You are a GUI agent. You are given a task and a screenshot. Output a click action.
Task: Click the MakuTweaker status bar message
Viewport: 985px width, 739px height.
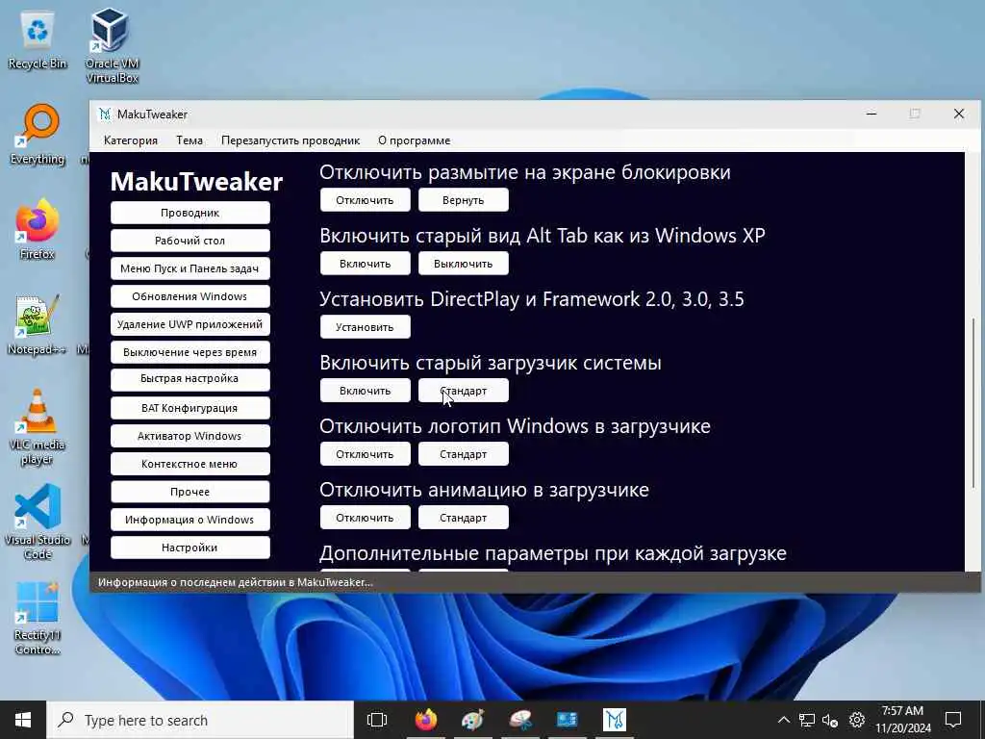coord(236,582)
